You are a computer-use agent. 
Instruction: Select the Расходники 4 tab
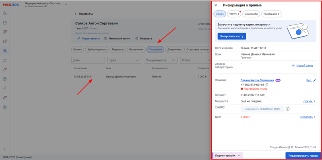[x=271, y=14]
